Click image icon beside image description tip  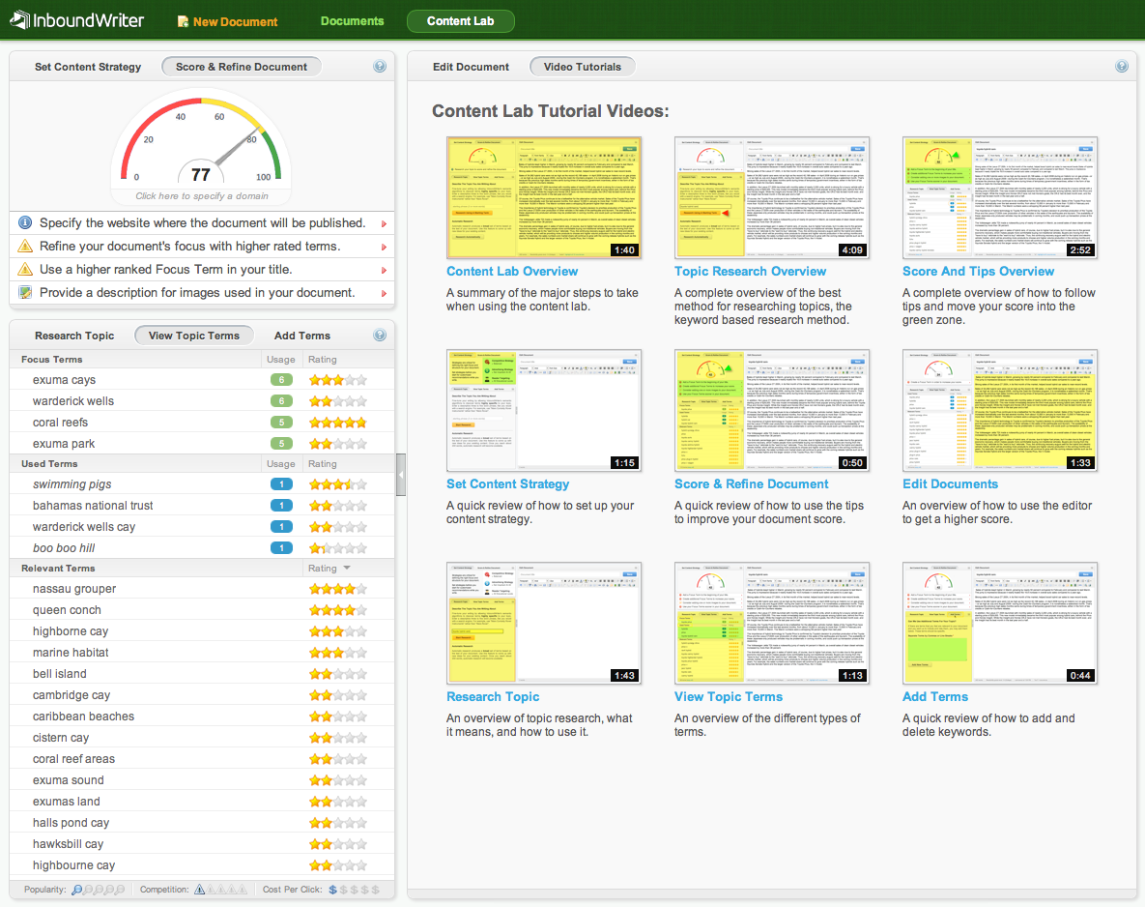coord(25,293)
